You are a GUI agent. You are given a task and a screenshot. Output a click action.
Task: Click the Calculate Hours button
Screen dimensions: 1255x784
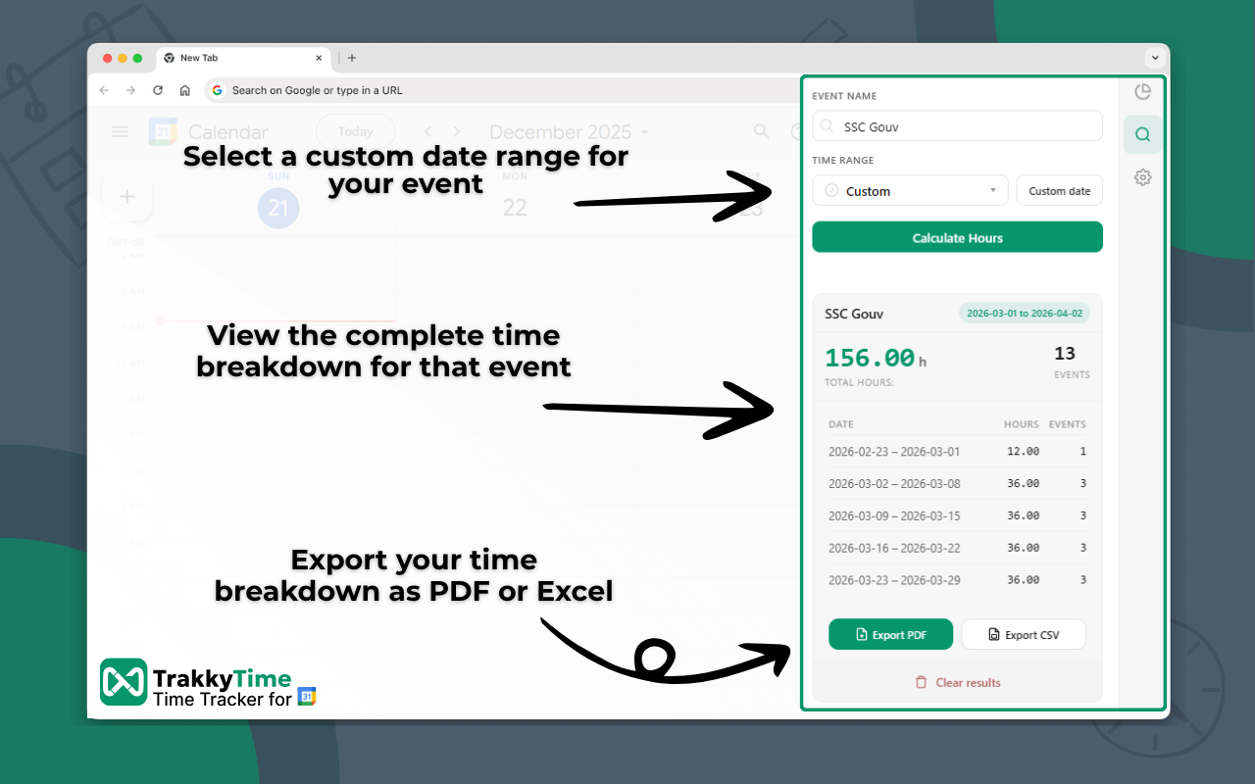click(957, 237)
